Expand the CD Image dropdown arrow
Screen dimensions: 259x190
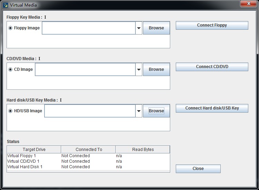pyautogui.click(x=139, y=69)
